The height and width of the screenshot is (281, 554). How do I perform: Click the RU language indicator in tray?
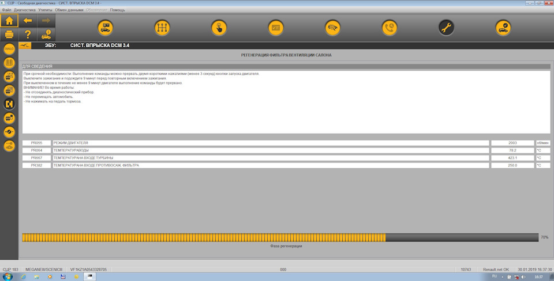point(495,276)
